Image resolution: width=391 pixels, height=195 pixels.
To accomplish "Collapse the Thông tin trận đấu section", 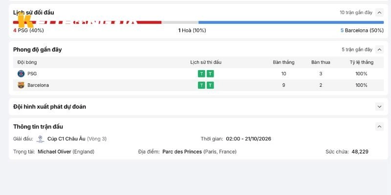I will pos(379,127).
